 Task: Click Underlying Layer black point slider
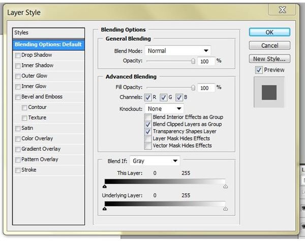(105, 209)
